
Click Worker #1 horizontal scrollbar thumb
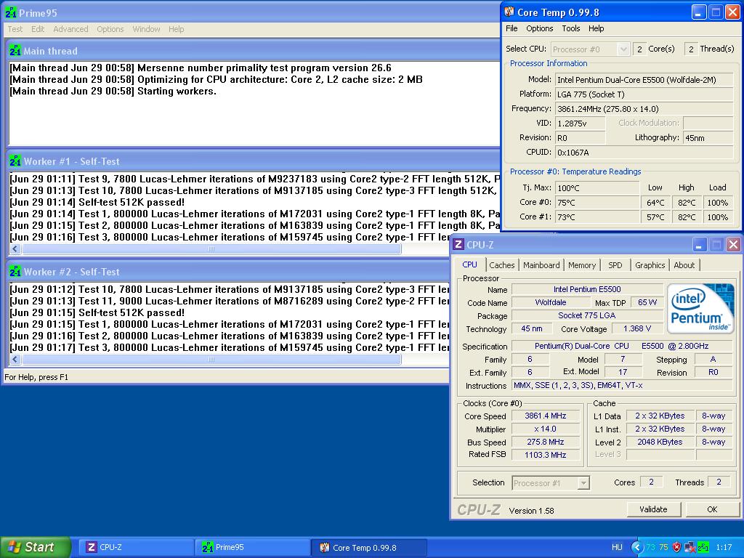click(x=211, y=249)
